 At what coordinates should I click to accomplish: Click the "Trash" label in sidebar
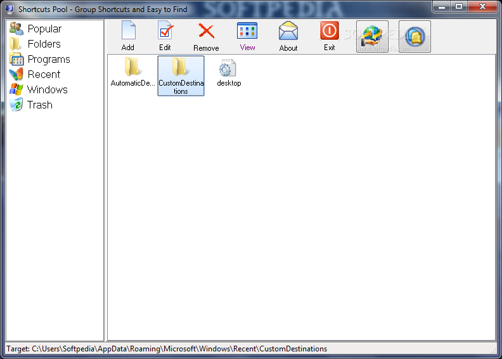coord(40,105)
